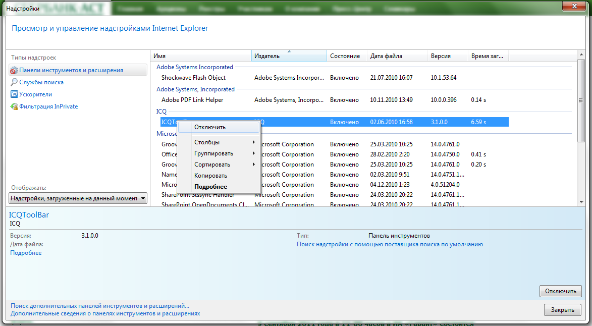The height and width of the screenshot is (326, 592).
Task: Open the Группировать submenu arrow
Action: click(254, 153)
